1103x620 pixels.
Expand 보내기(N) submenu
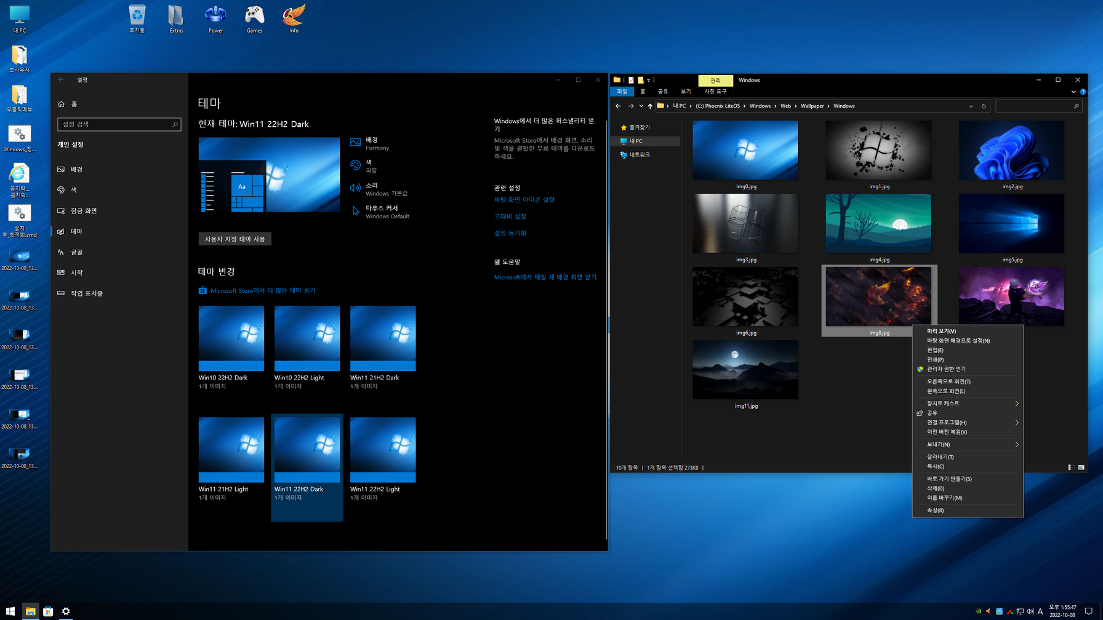coord(968,445)
